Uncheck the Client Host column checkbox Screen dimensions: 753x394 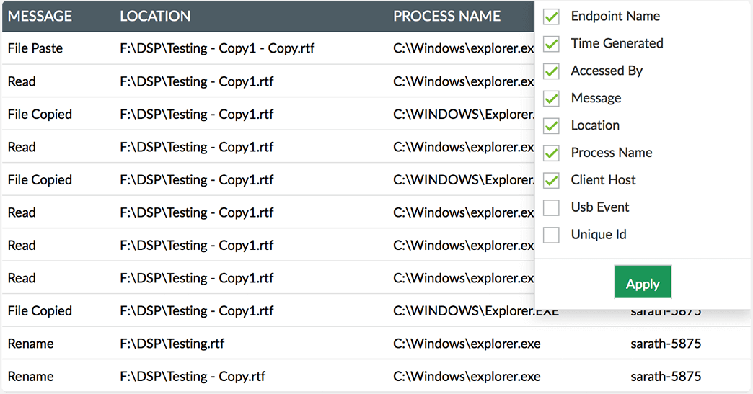pyautogui.click(x=551, y=181)
